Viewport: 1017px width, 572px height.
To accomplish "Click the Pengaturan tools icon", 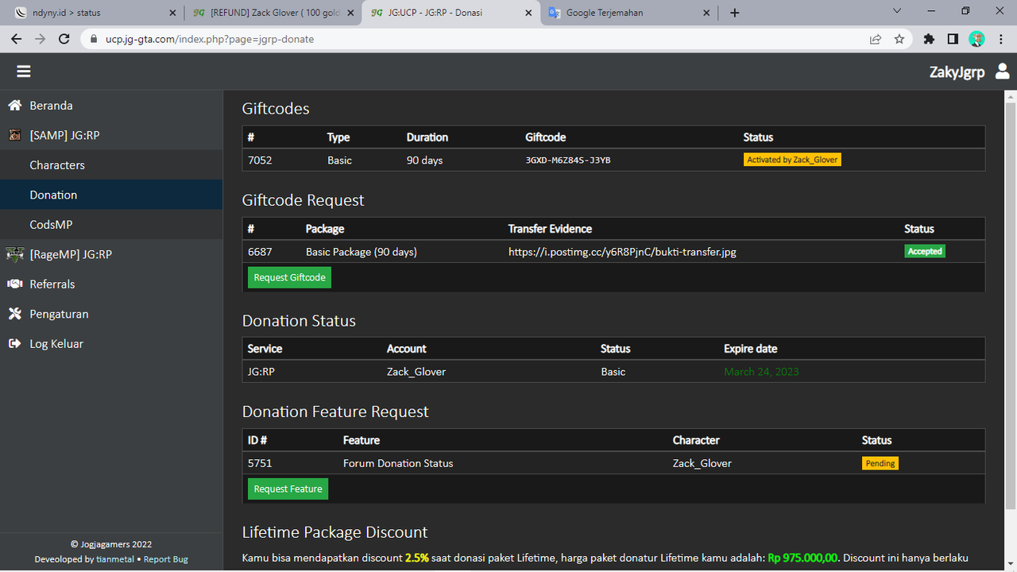I will pos(14,314).
